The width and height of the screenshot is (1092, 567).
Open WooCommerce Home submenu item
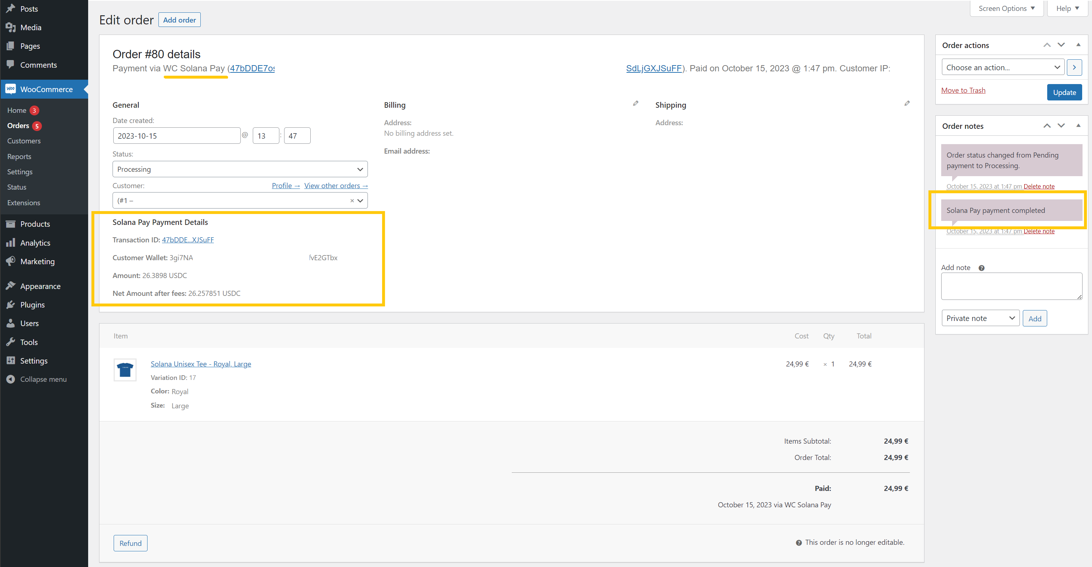coord(16,110)
